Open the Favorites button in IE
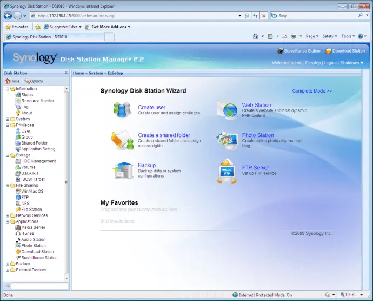 click(x=17, y=27)
